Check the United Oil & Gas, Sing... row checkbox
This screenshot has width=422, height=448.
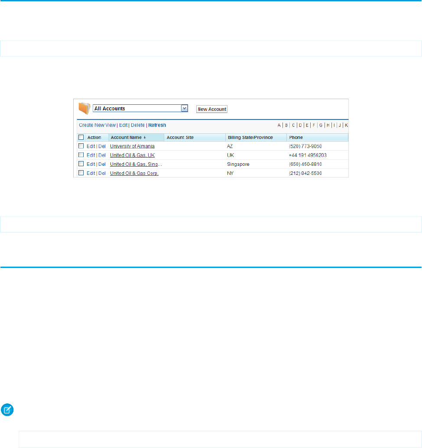(x=81, y=164)
